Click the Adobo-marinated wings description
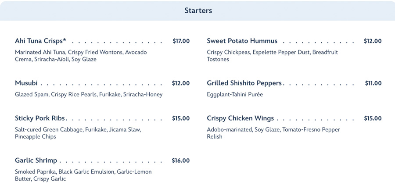The height and width of the screenshot is (196, 395). [273, 133]
